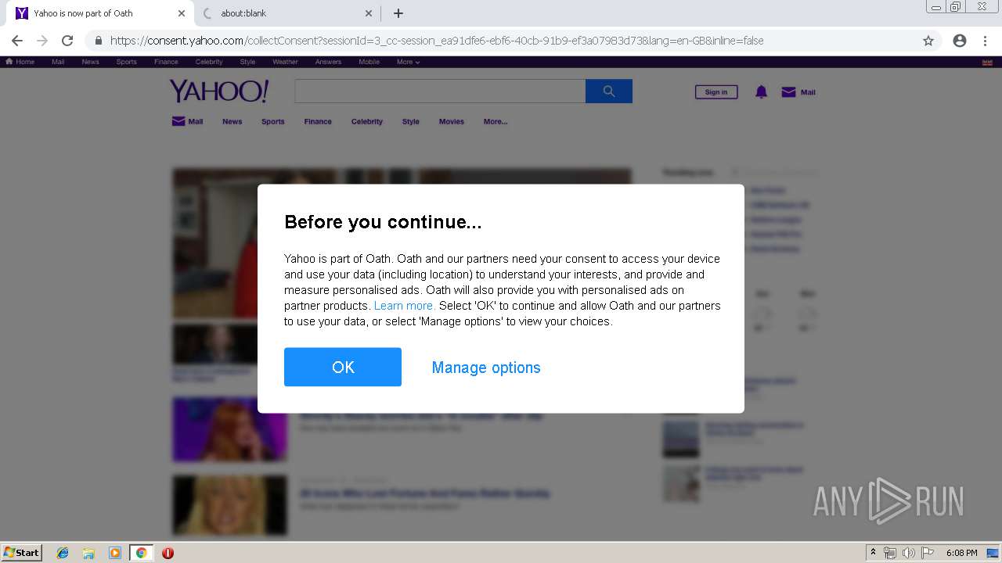
Task: Reload the page with the refresh icon
Action: 67,41
